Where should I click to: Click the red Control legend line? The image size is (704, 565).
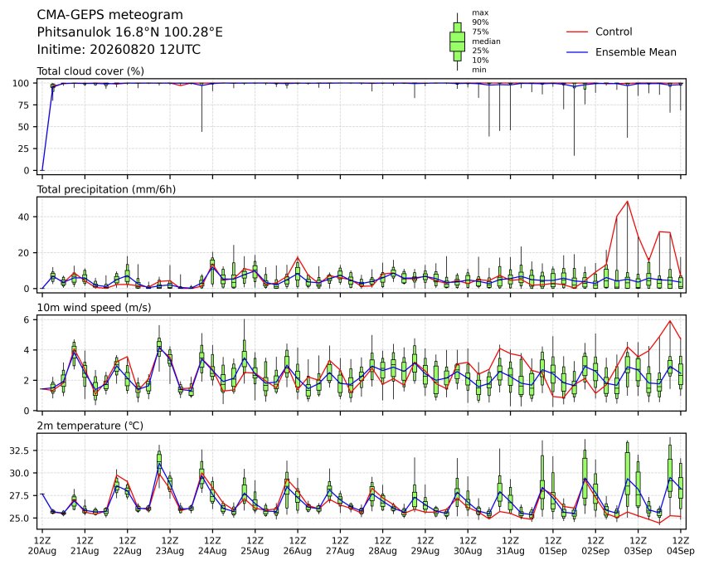(x=577, y=32)
